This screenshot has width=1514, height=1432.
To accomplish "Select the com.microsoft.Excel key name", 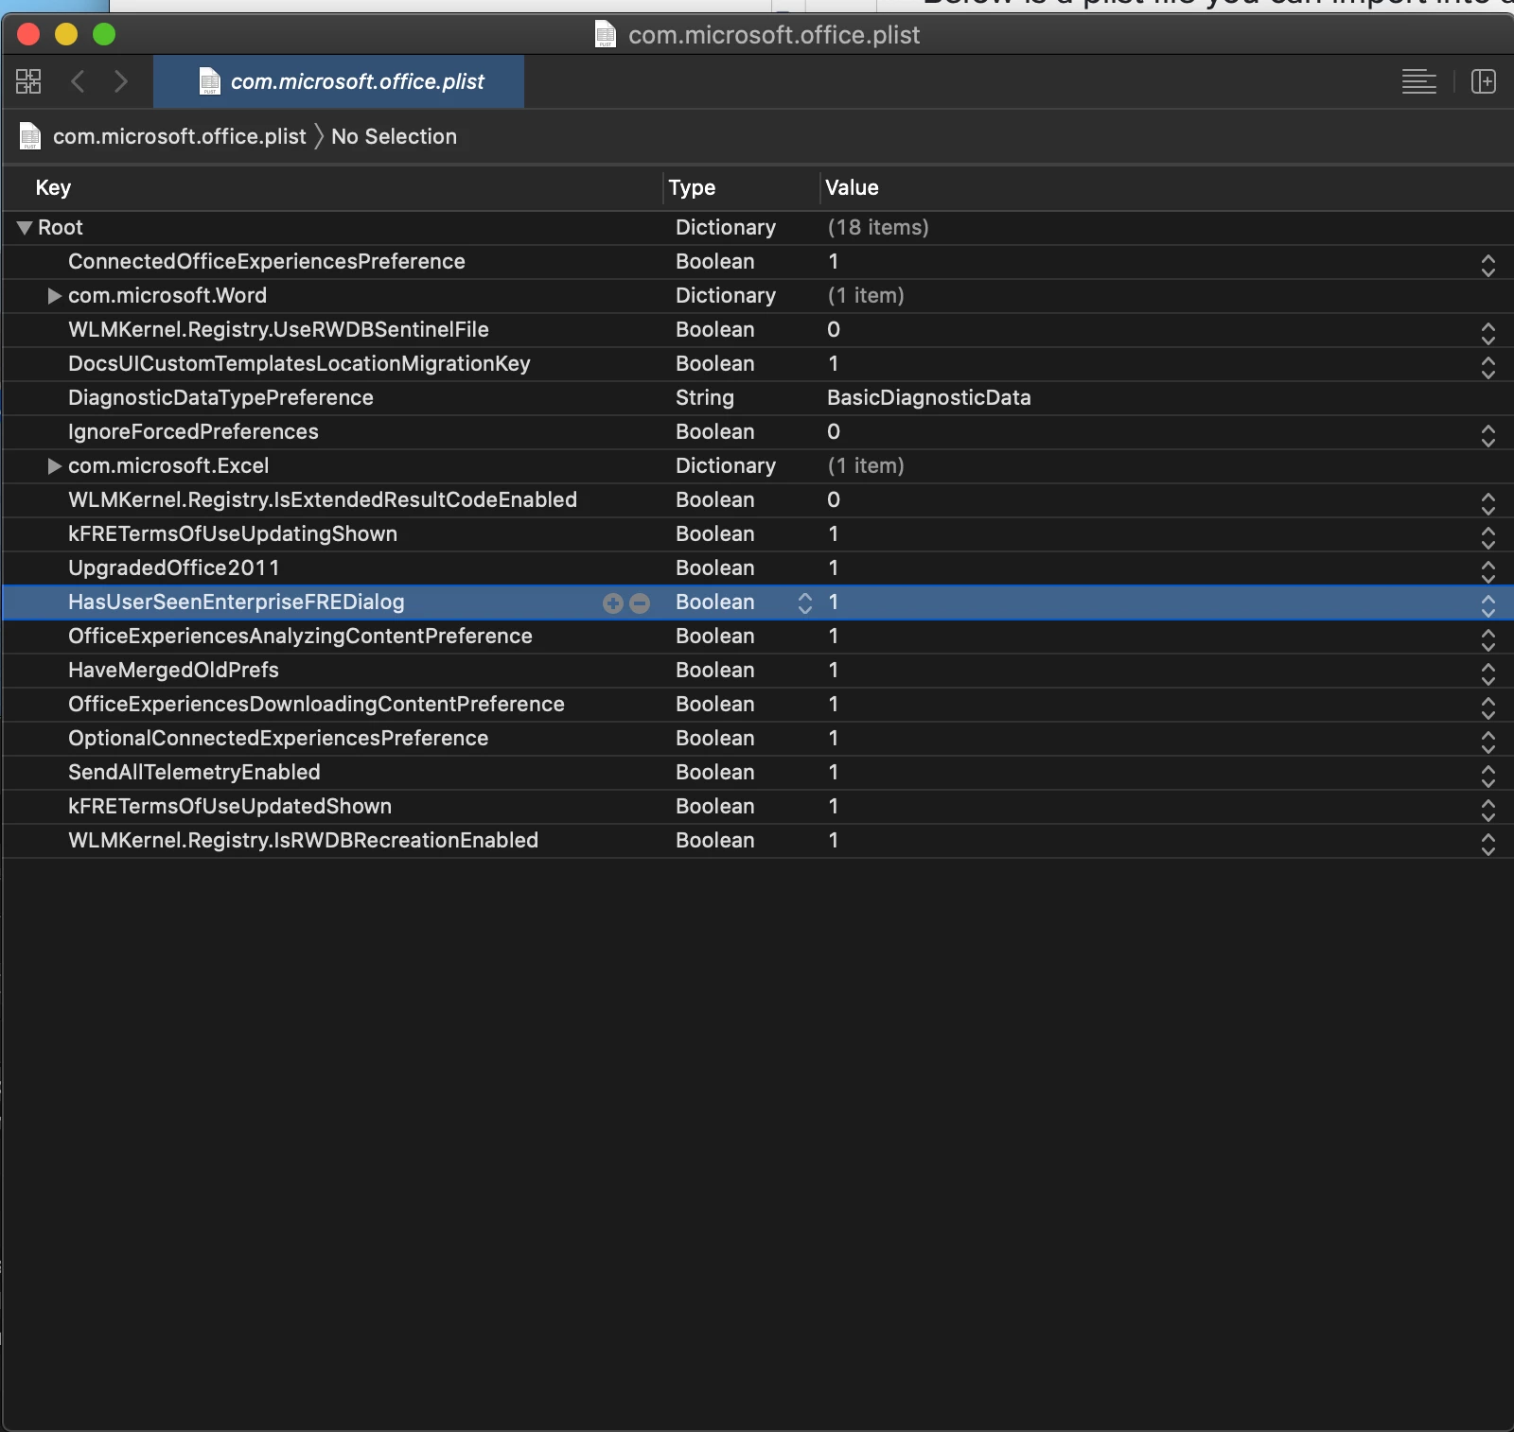I will pos(168,466).
